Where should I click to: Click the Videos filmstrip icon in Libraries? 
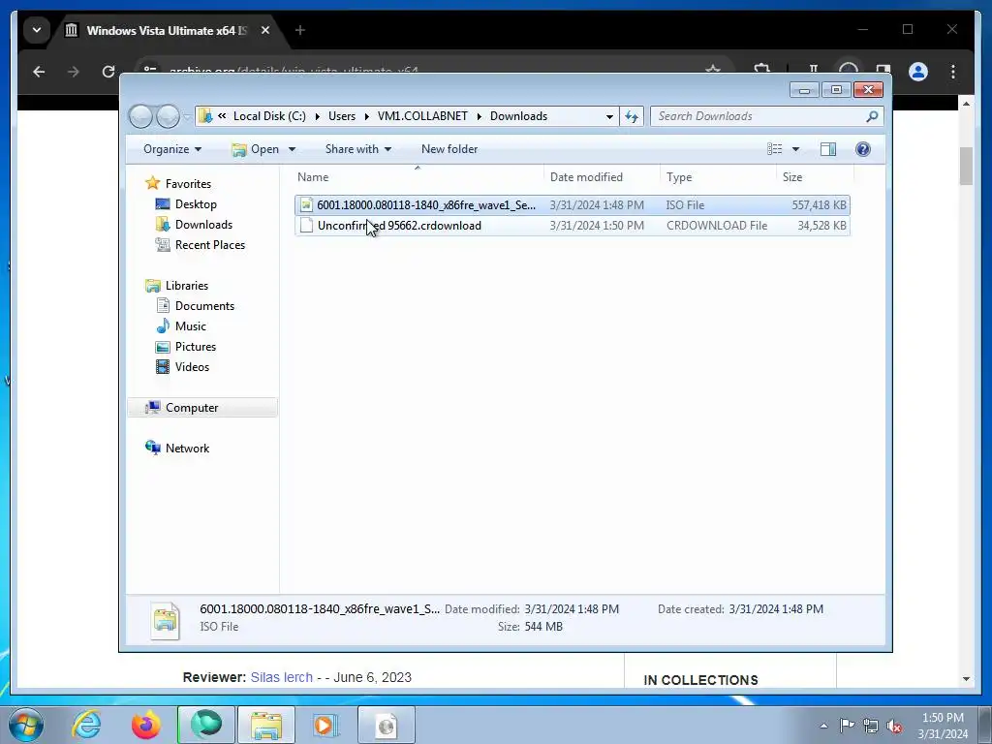coord(163,367)
